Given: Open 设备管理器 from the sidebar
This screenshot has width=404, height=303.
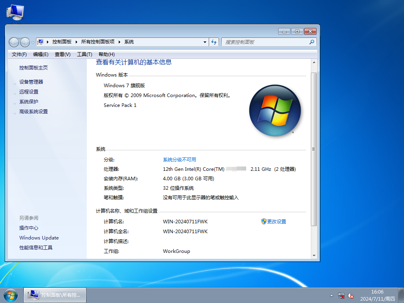Looking at the screenshot, I should (x=31, y=82).
